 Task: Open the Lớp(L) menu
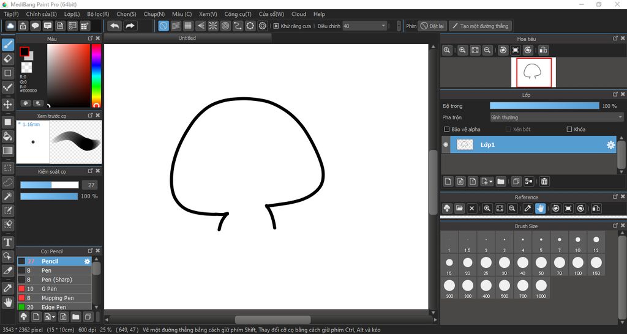[x=72, y=14]
